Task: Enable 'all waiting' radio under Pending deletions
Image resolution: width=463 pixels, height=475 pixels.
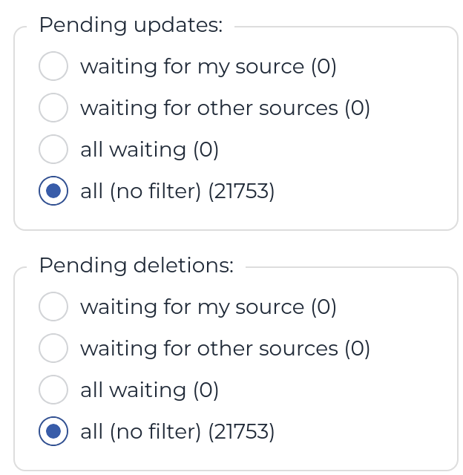Action: (x=53, y=390)
